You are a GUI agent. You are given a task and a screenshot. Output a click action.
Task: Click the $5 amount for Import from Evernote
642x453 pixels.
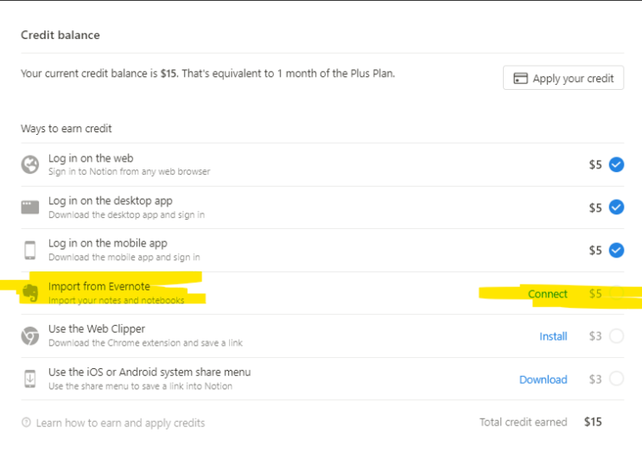coord(595,293)
